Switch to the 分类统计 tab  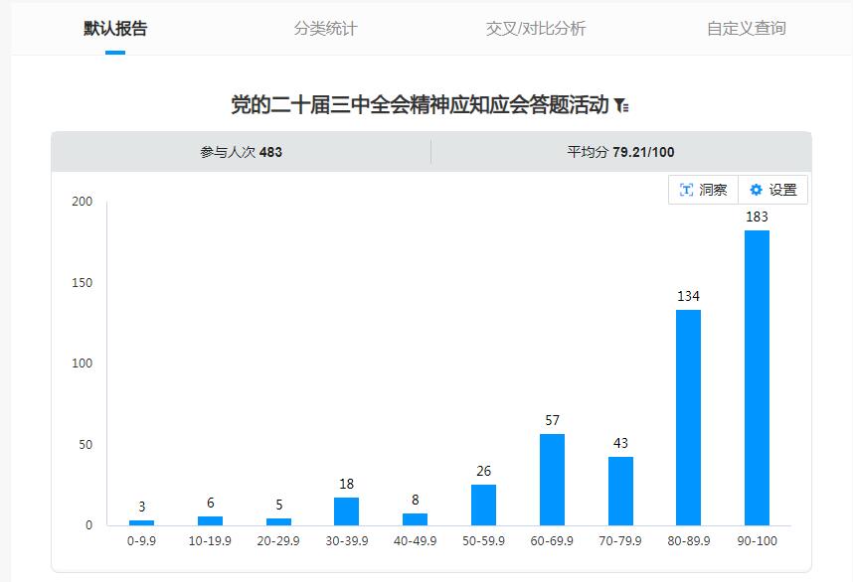325,28
